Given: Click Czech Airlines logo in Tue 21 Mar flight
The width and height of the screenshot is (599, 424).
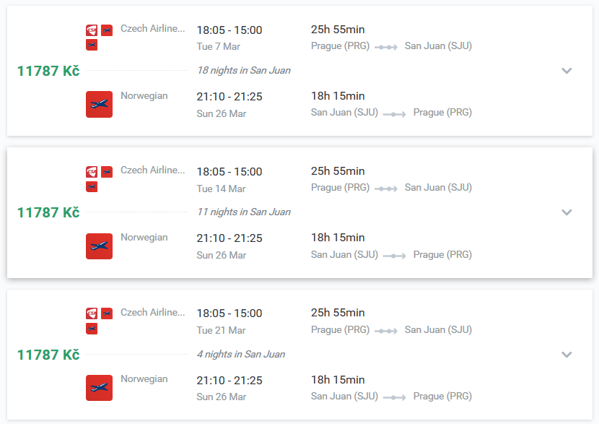Looking at the screenshot, I should tap(92, 313).
